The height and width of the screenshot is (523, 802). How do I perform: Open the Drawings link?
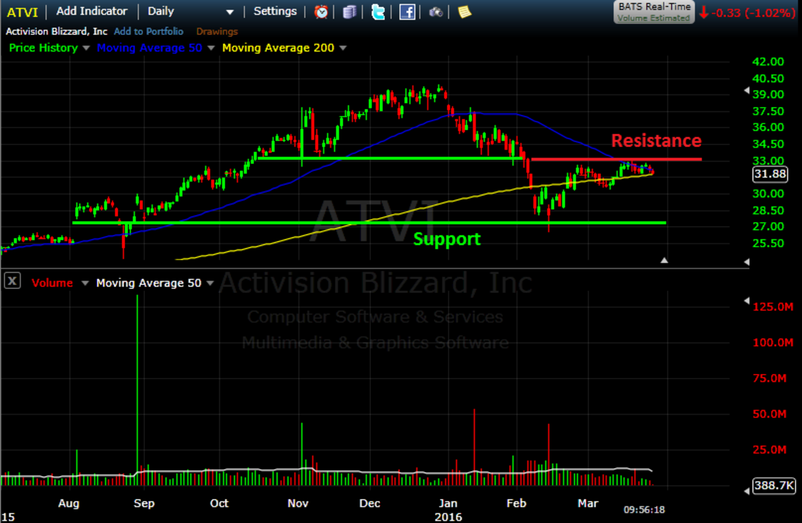pos(217,31)
